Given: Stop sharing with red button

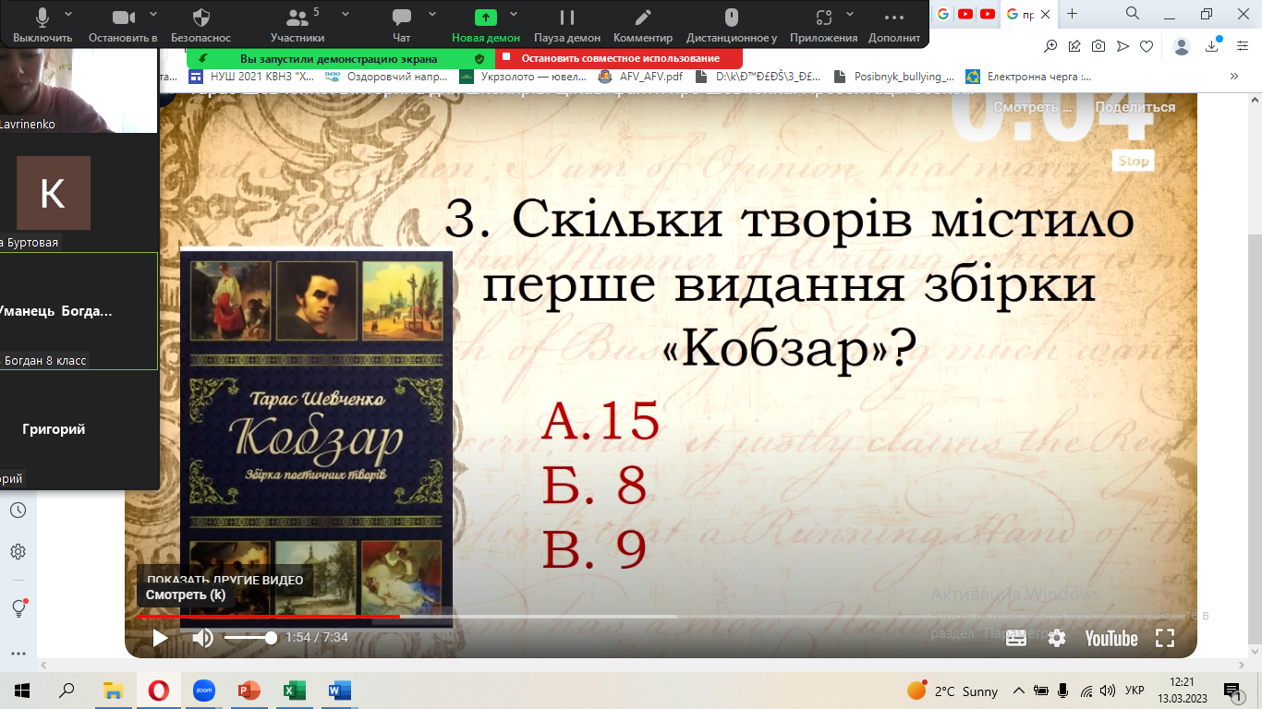Looking at the screenshot, I should [x=619, y=58].
